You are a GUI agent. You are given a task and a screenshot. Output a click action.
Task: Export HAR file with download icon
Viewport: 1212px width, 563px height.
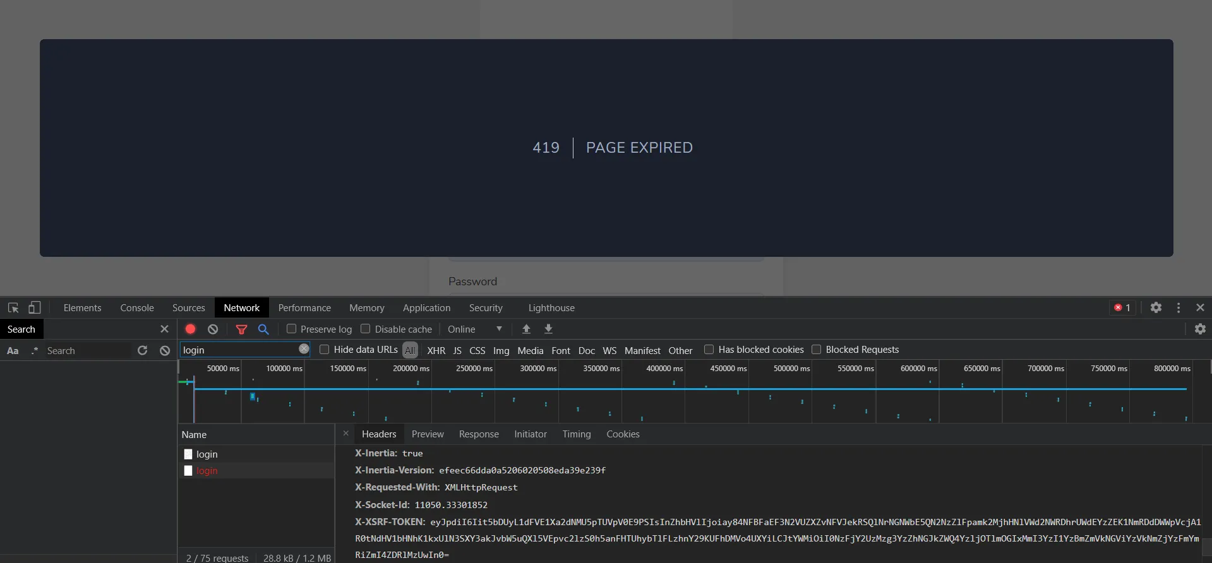[548, 329]
